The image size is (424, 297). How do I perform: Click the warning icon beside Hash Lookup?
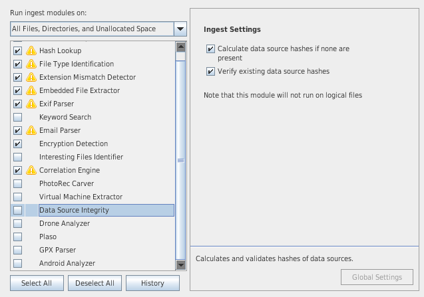(31, 51)
